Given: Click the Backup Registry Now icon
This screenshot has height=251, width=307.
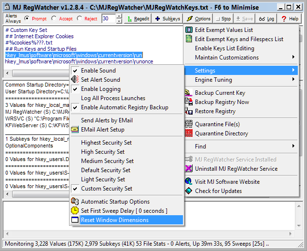Looking at the screenshot, I should click(x=189, y=102).
